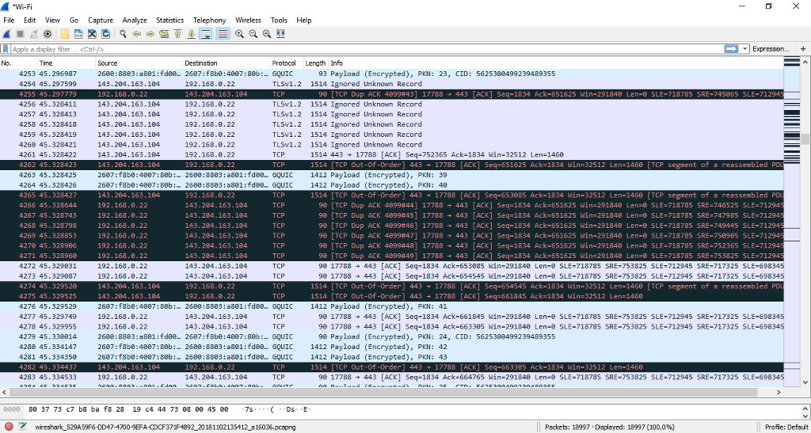Open the Analyze menu
The image size is (811, 433).
pos(135,20)
